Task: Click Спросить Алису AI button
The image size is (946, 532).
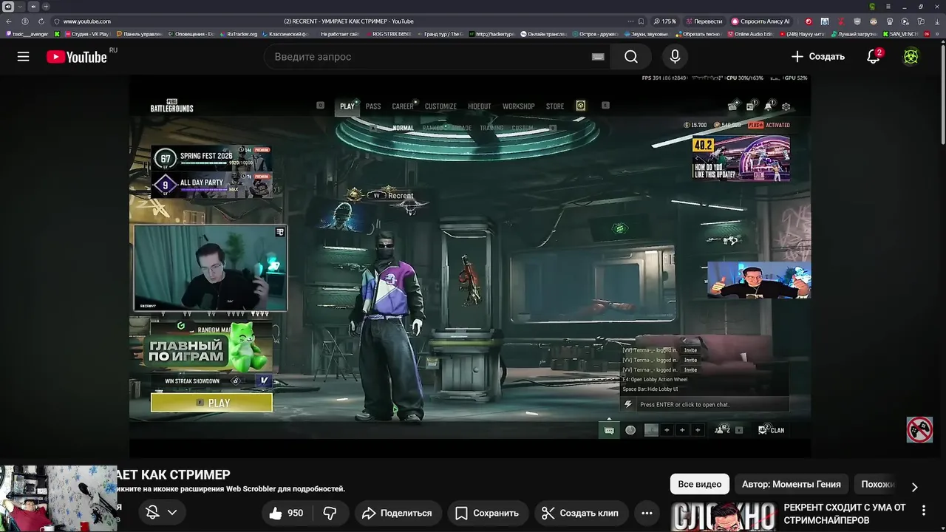Action: click(760, 21)
